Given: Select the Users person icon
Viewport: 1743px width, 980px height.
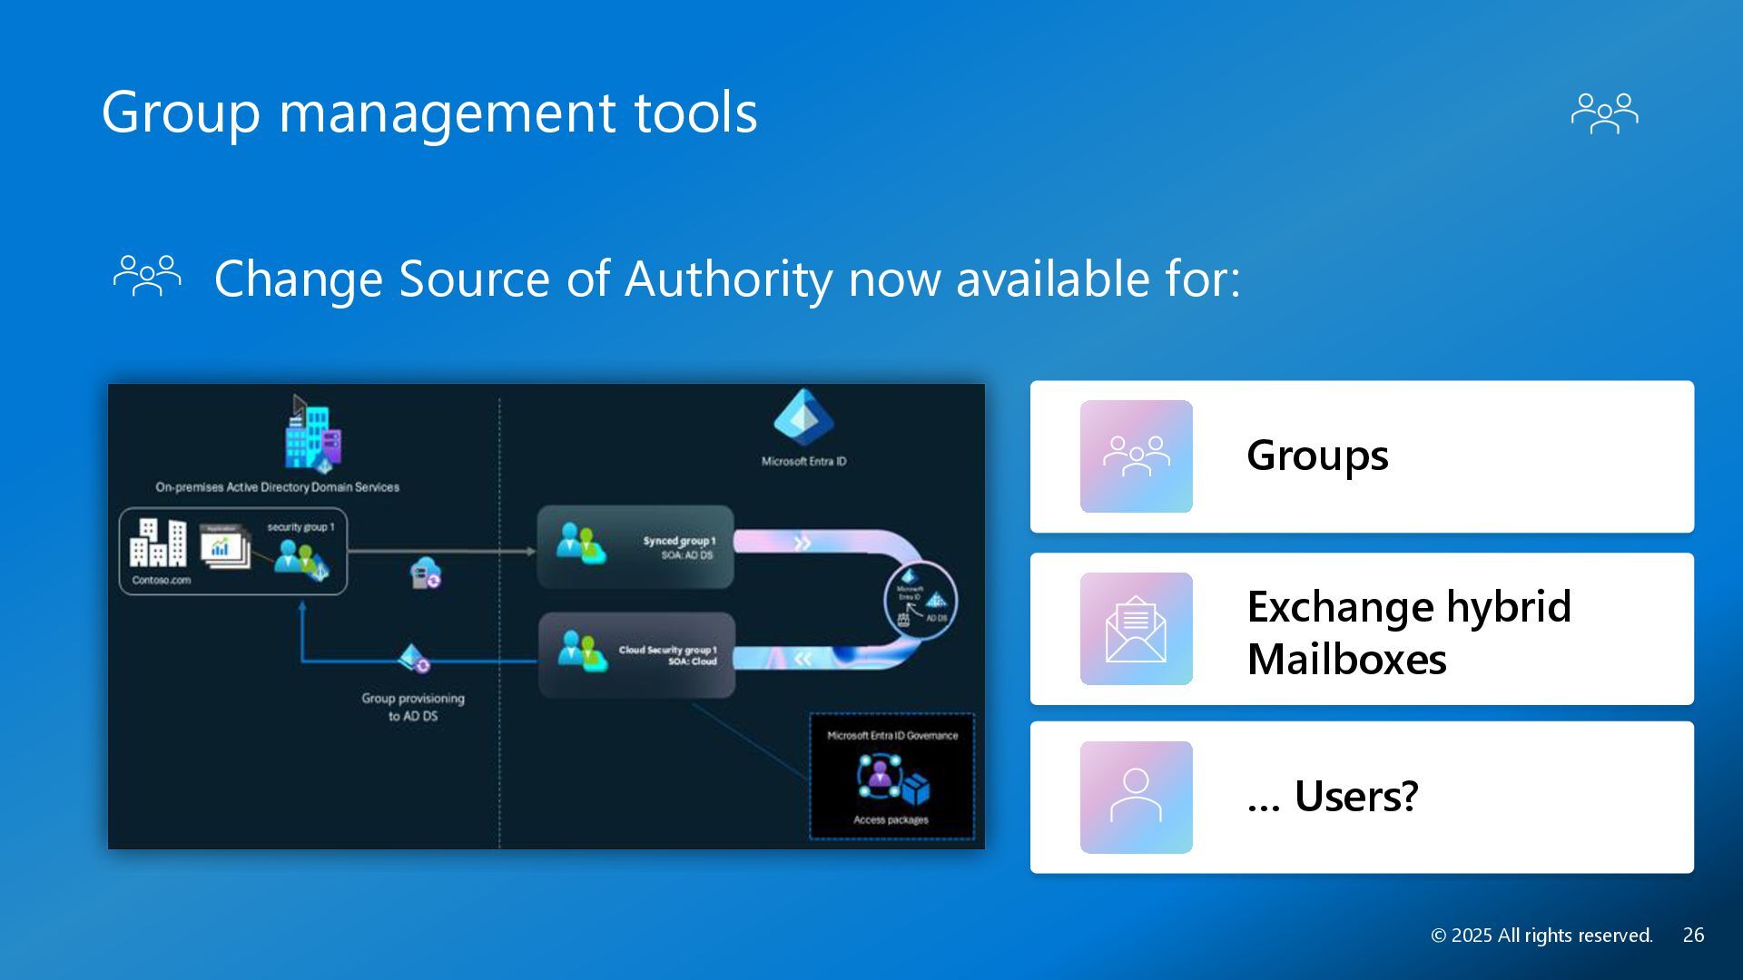Looking at the screenshot, I should (x=1136, y=798).
